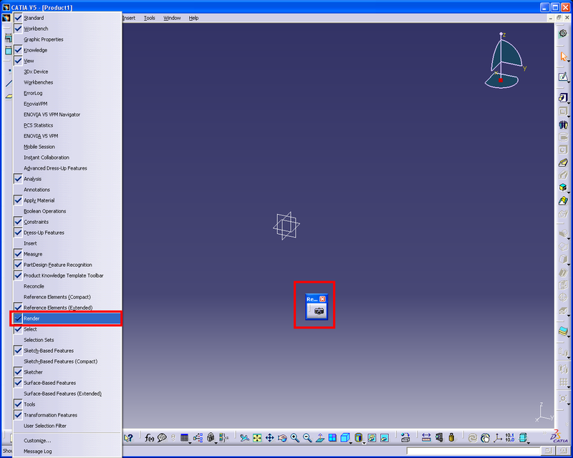Click the What's This help cursor icon
573x458 pixels.
(x=129, y=437)
